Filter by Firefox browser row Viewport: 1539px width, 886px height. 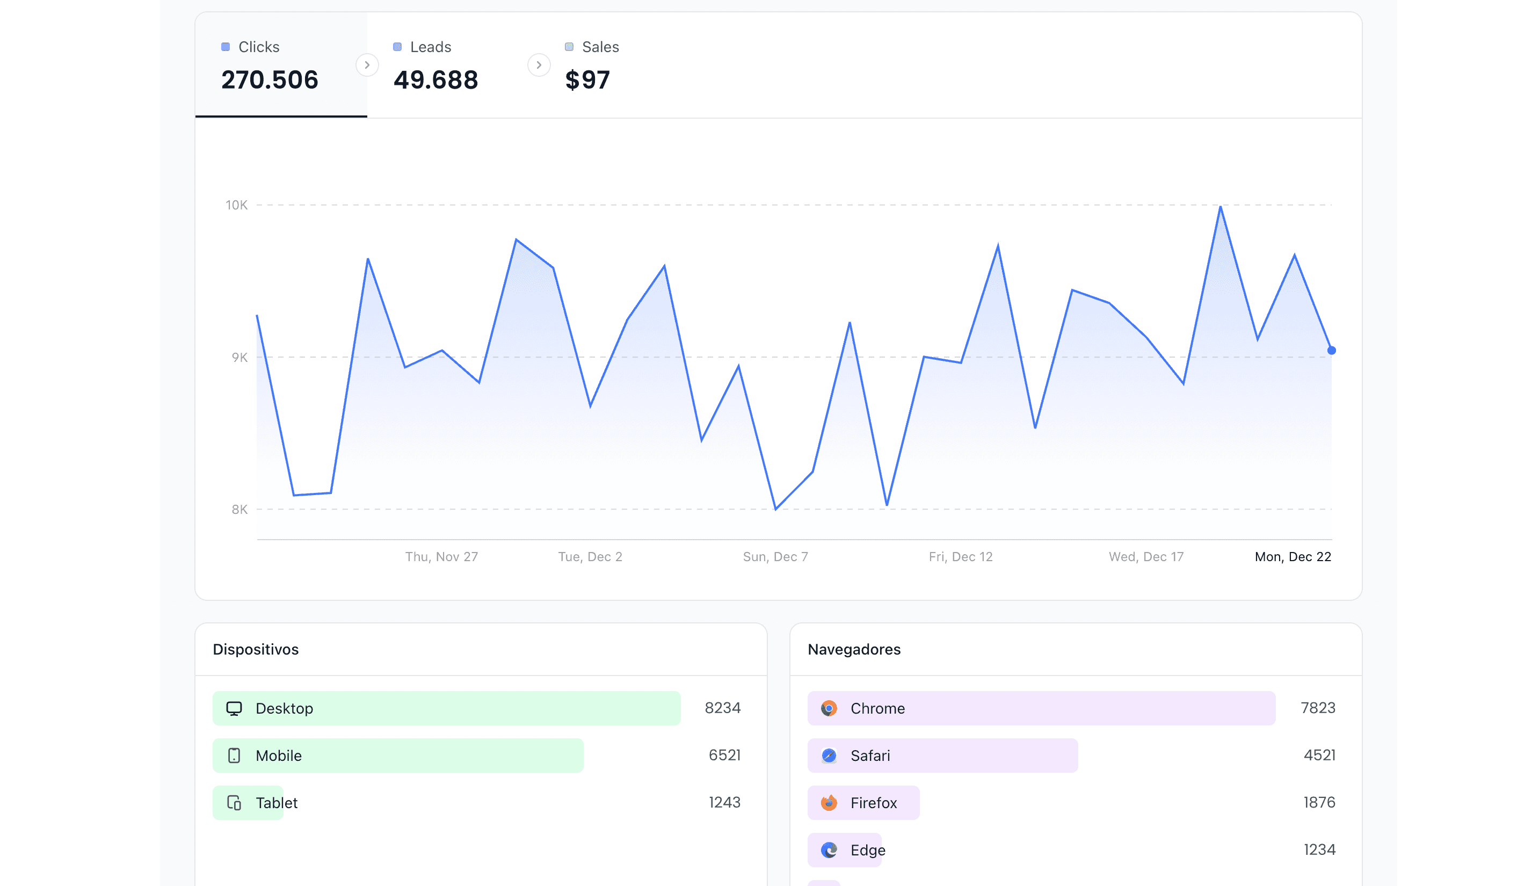[x=1072, y=803]
